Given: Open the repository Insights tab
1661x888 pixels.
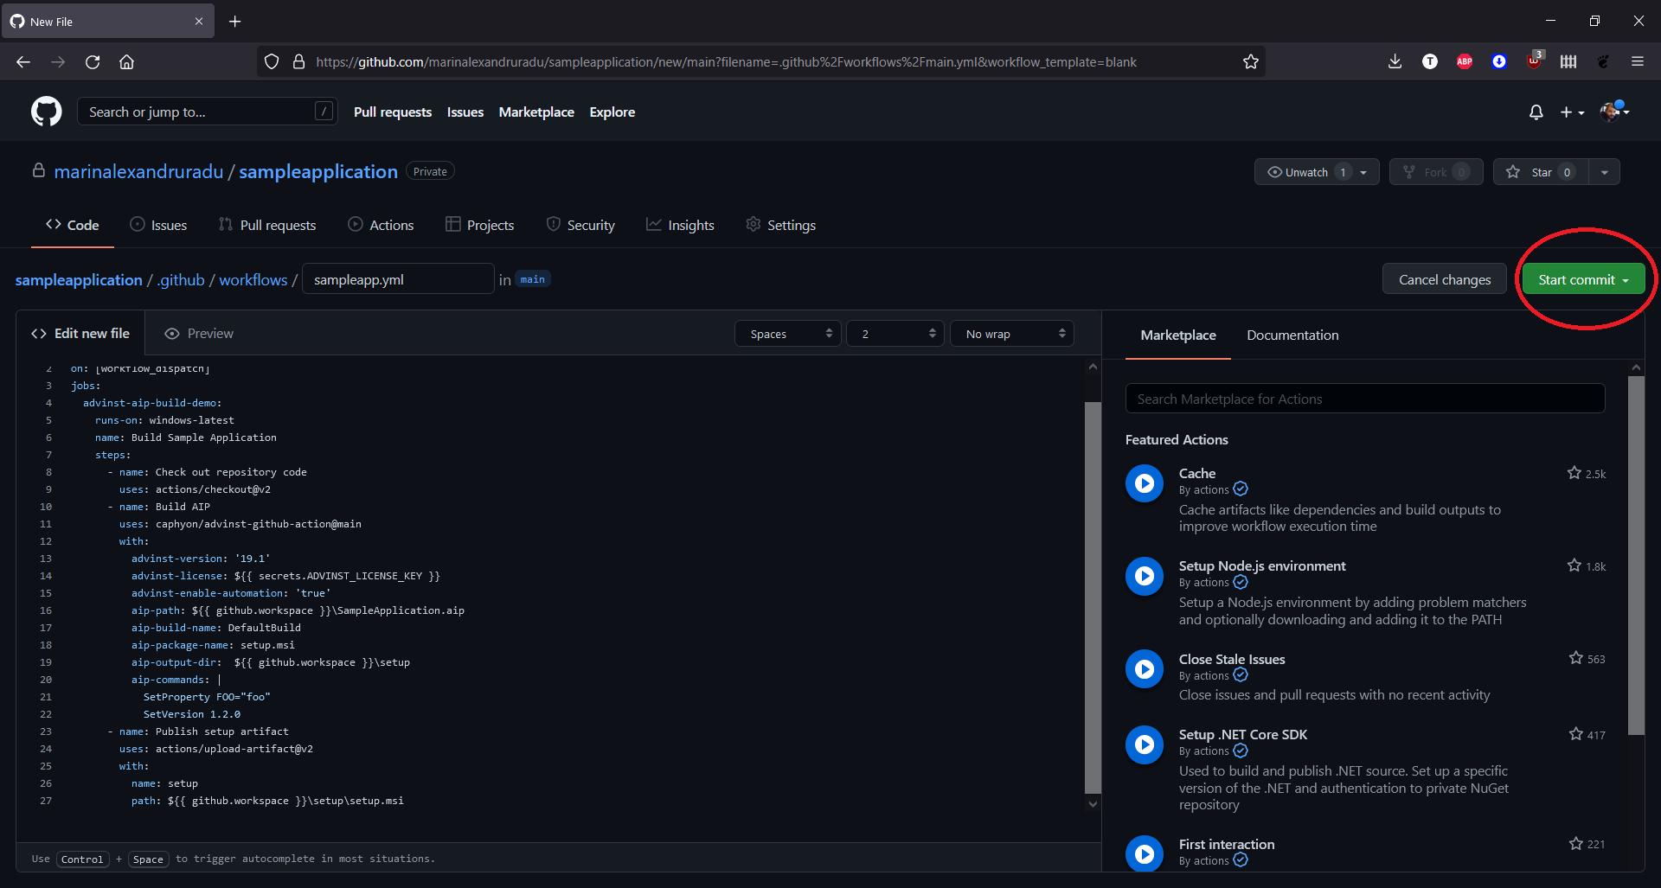Looking at the screenshot, I should [x=680, y=225].
